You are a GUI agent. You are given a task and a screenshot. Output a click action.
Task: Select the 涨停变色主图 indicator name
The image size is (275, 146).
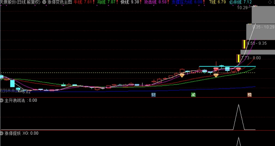pyautogui.click(x=60, y=2)
